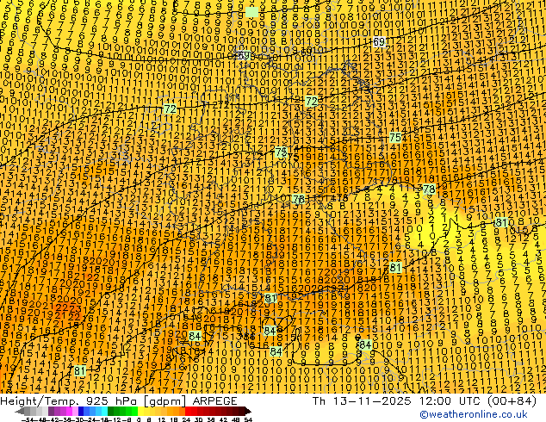Click the ARPEGE model name

214,400
